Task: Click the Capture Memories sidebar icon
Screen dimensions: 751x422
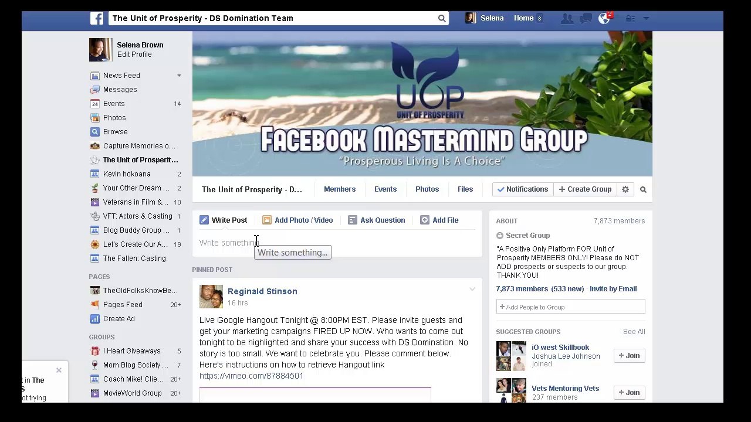Action: tap(94, 146)
